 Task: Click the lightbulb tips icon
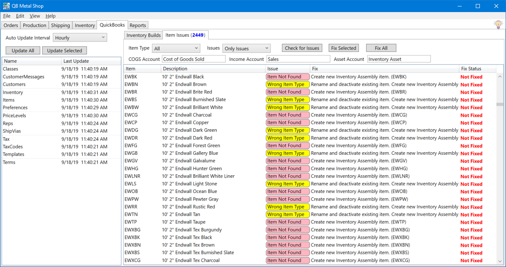point(498,25)
